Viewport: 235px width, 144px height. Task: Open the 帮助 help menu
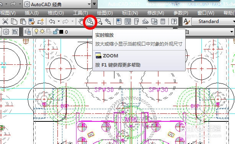229,13
